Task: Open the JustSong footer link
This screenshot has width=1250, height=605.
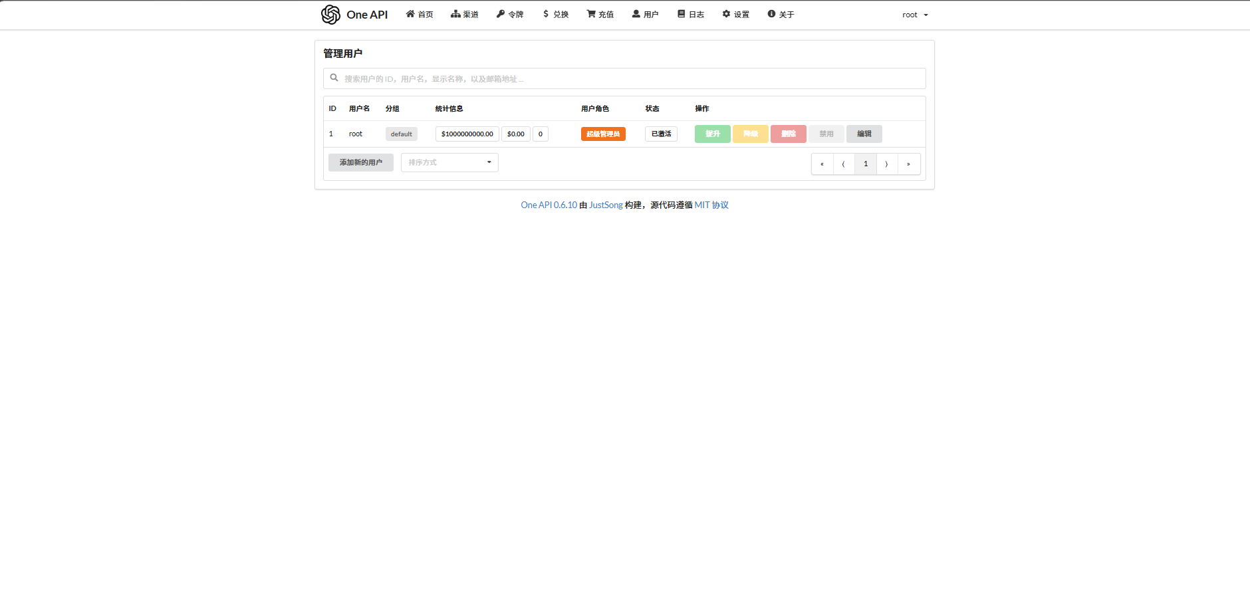Action: (606, 205)
